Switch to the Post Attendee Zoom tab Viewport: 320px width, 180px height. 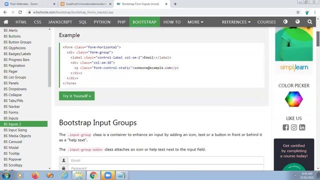[30, 4]
